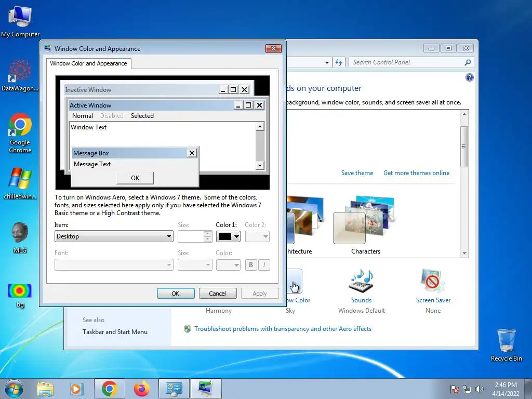532x399 pixels.
Task: Click Get more themes online
Action: pos(416,172)
